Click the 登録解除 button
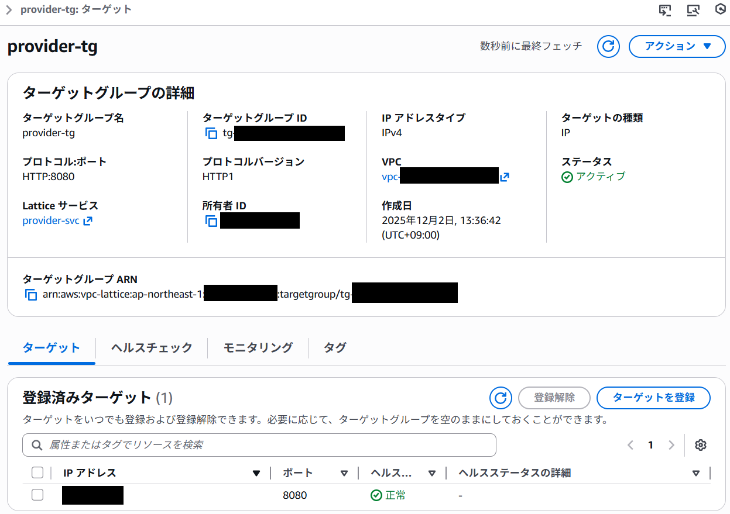730x514 pixels. (554, 398)
